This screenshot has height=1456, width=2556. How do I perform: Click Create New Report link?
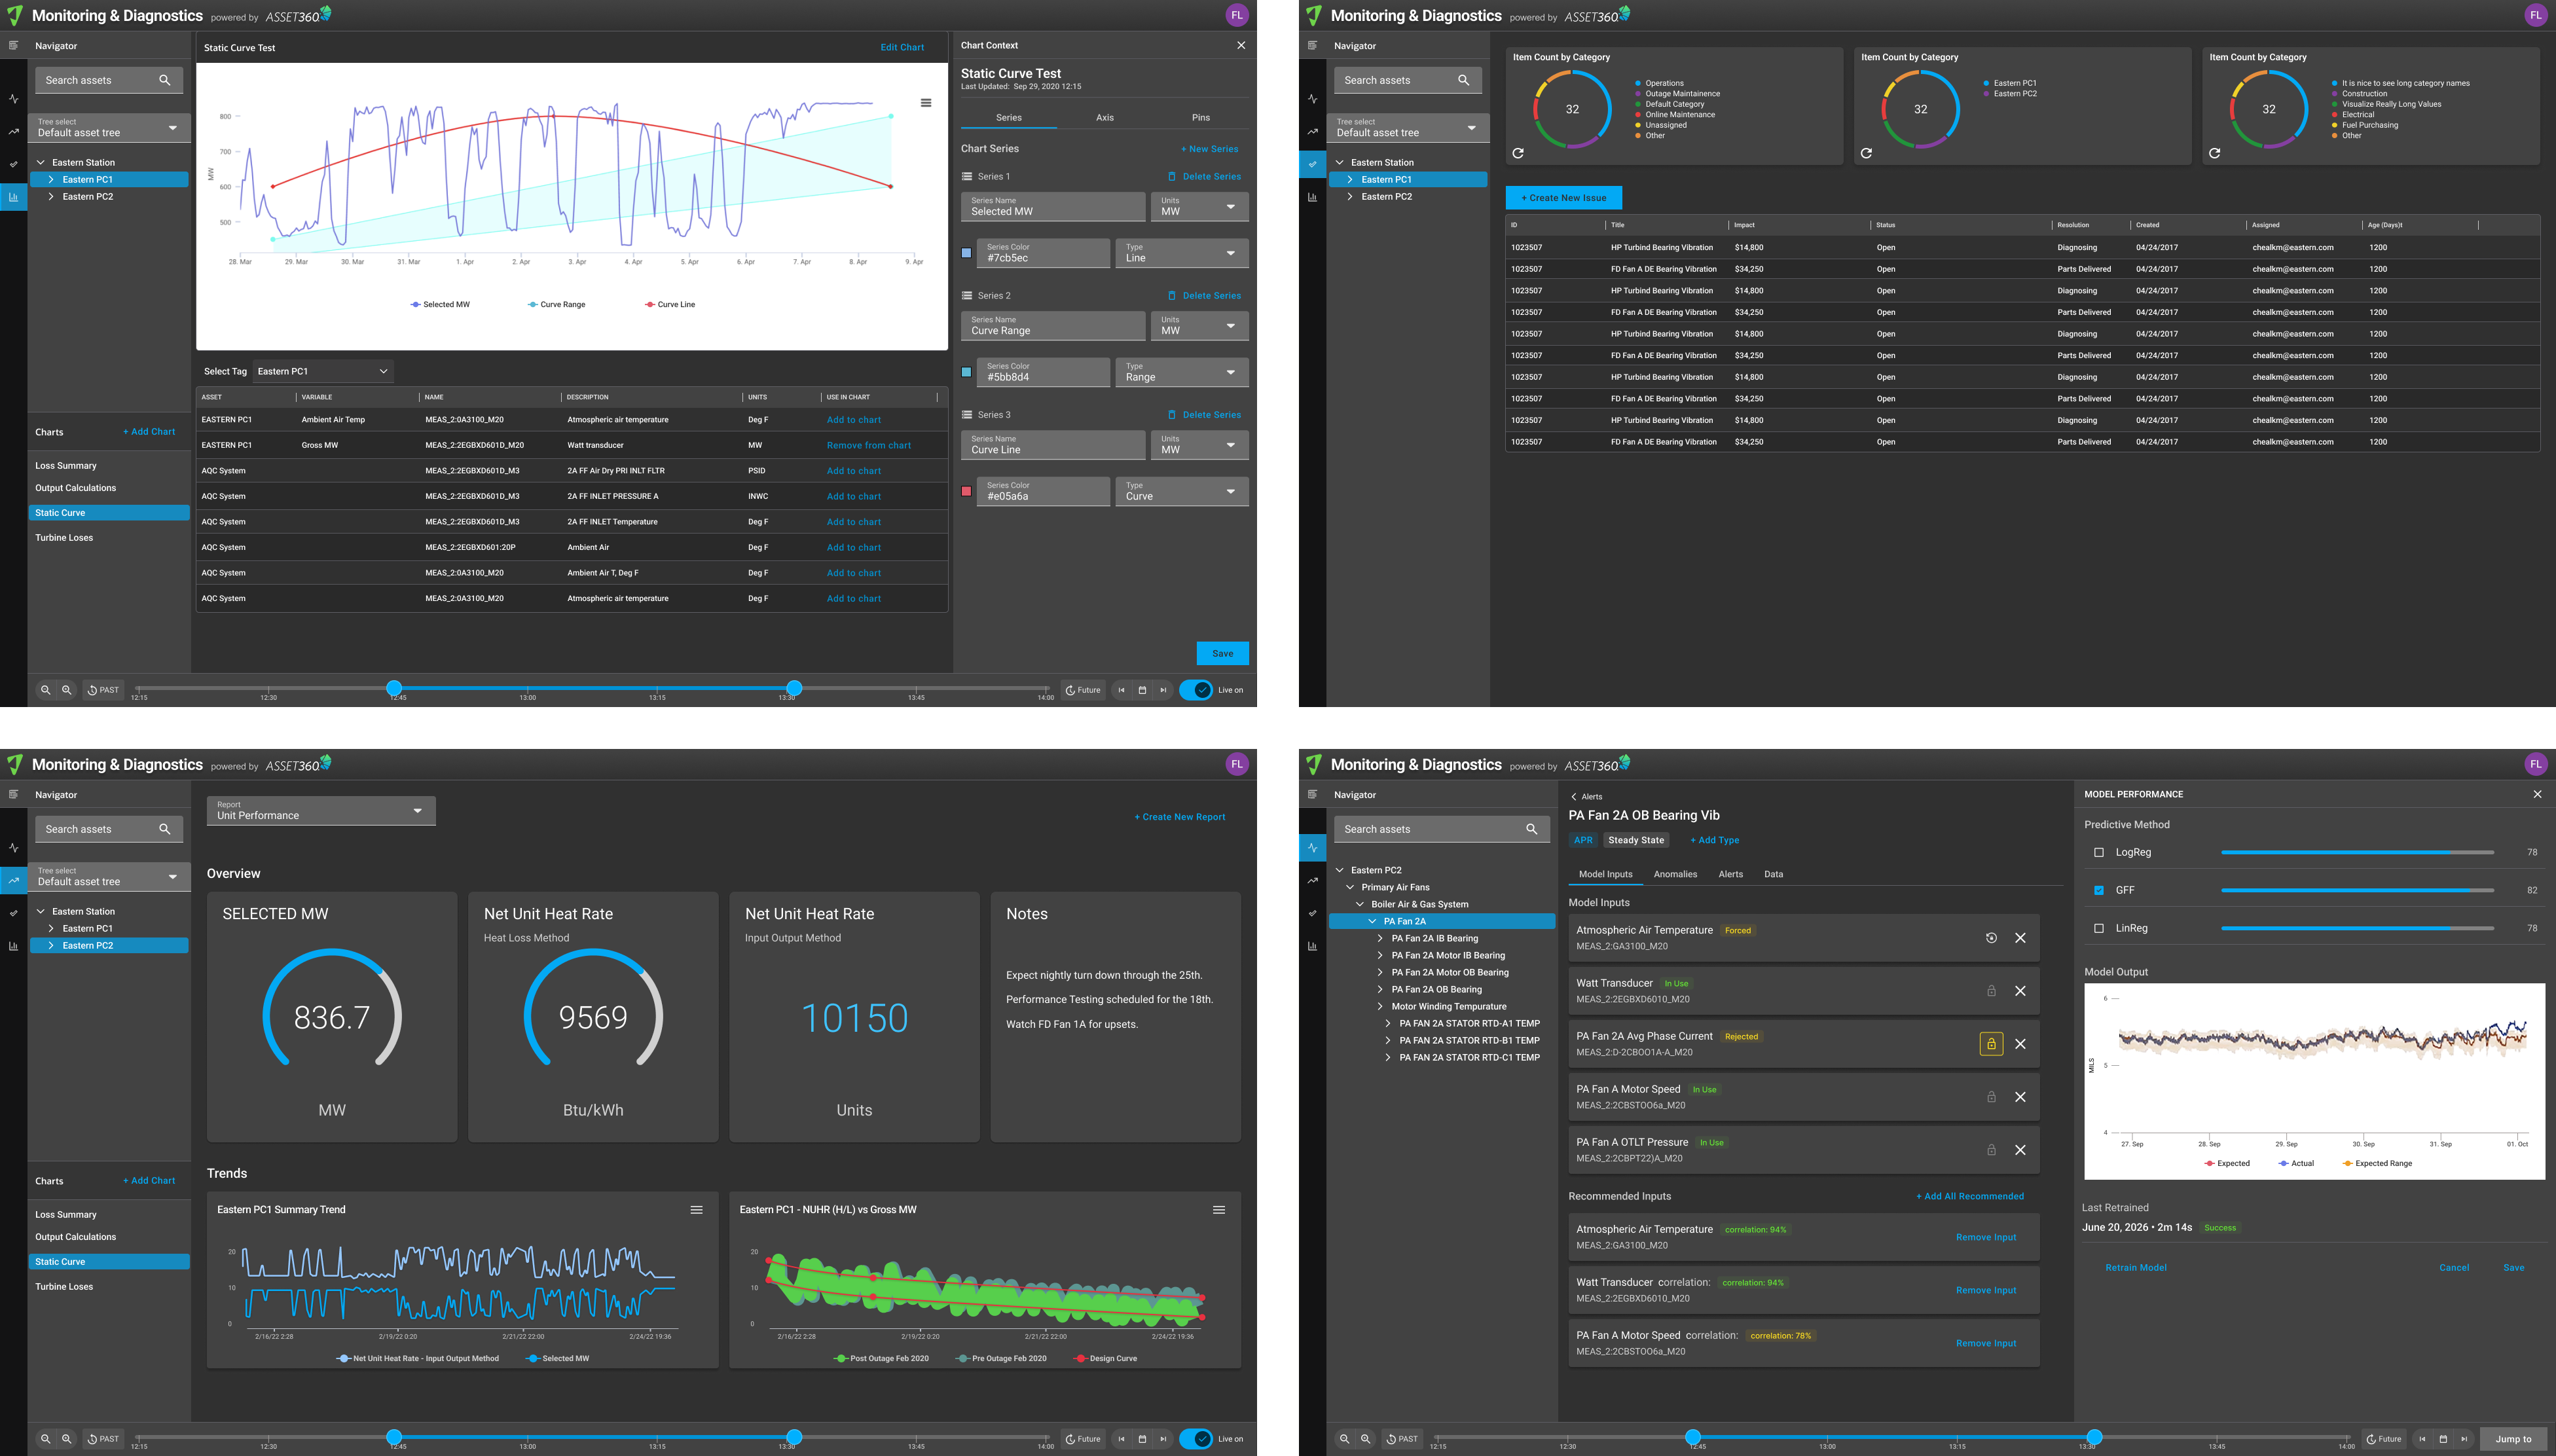pyautogui.click(x=1179, y=817)
